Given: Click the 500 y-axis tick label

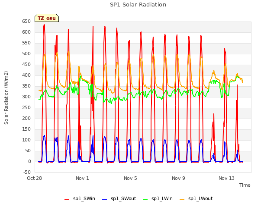Looking at the screenshot, I should pyautogui.click(x=26, y=53).
